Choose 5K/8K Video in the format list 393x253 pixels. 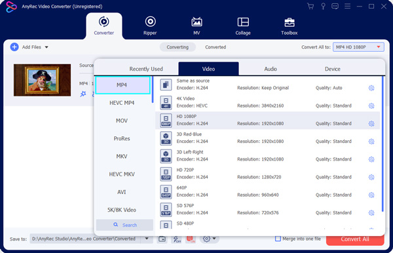pos(122,210)
